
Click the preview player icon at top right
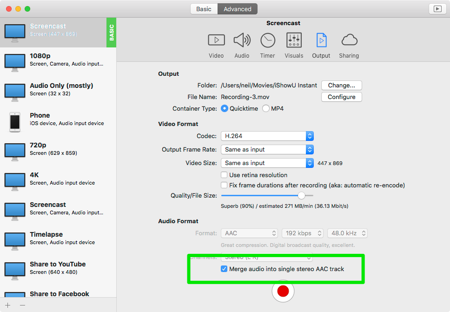[x=437, y=9]
